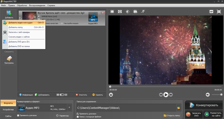Viewport: 224px width, 119px height.
Task: Open the Параметры settings button
Action: click(62, 116)
